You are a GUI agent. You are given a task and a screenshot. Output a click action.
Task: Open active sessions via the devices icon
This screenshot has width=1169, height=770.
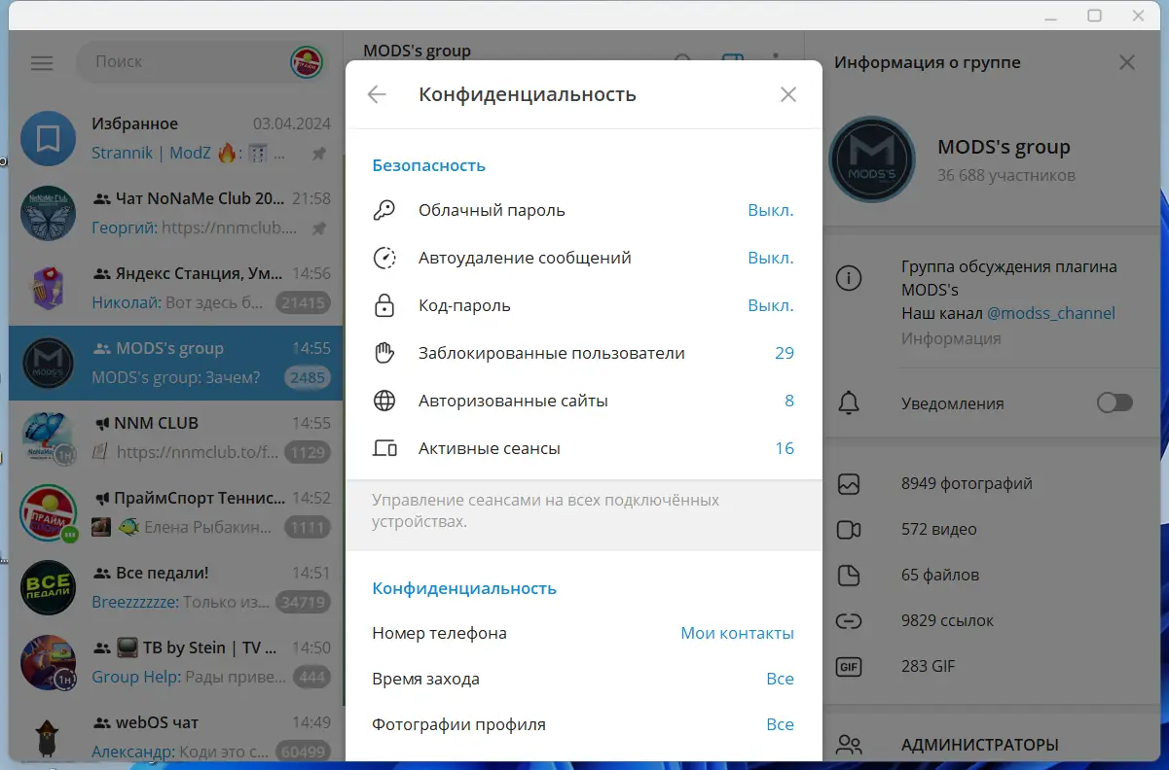pos(386,447)
